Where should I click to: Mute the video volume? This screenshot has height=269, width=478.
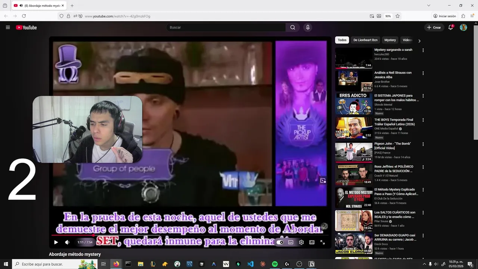[67, 242]
